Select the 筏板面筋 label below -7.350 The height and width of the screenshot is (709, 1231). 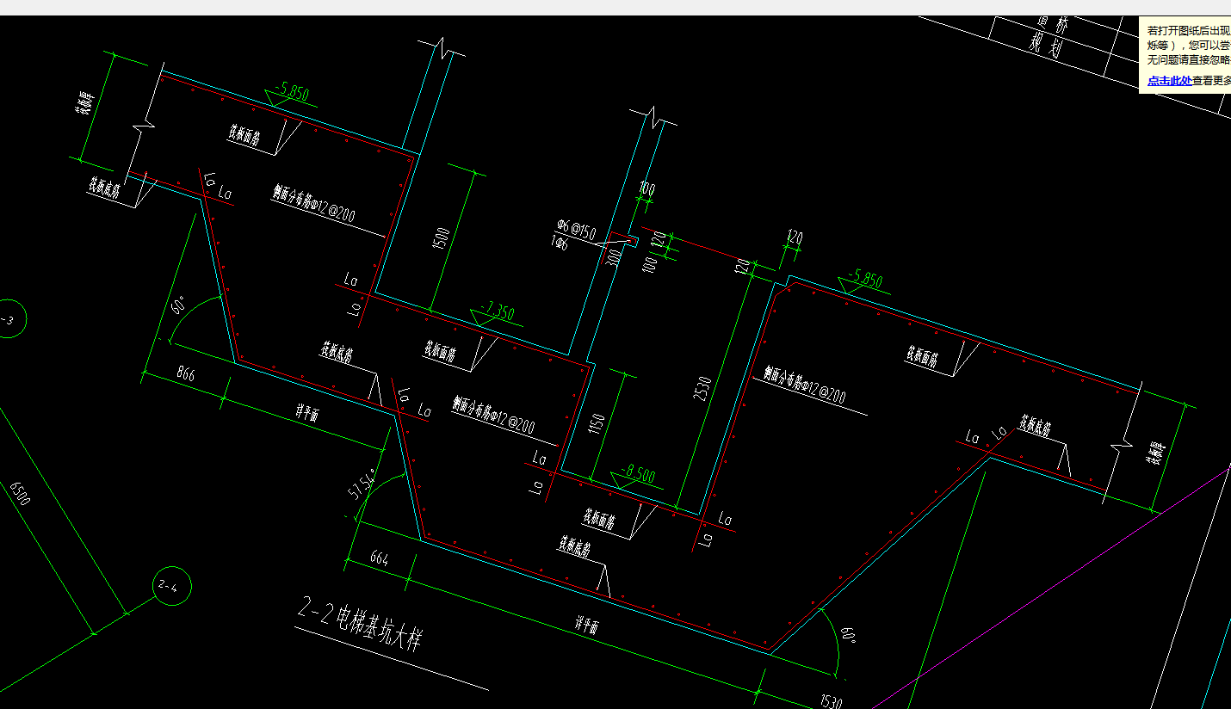coord(440,350)
